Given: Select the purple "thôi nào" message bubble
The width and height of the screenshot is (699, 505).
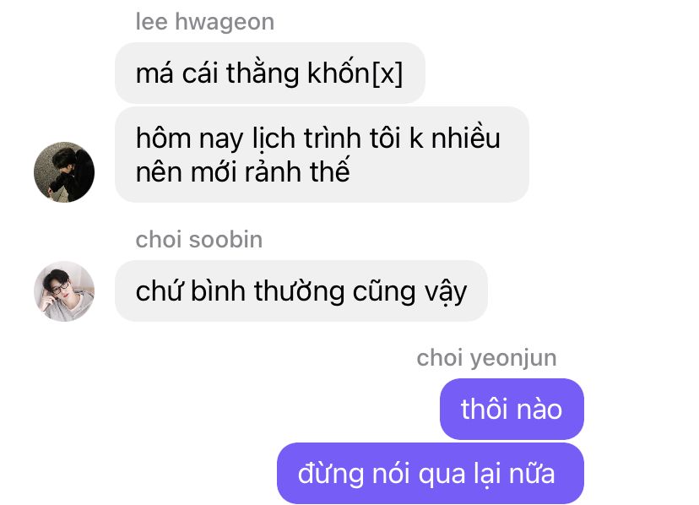Looking at the screenshot, I should click(x=512, y=409).
